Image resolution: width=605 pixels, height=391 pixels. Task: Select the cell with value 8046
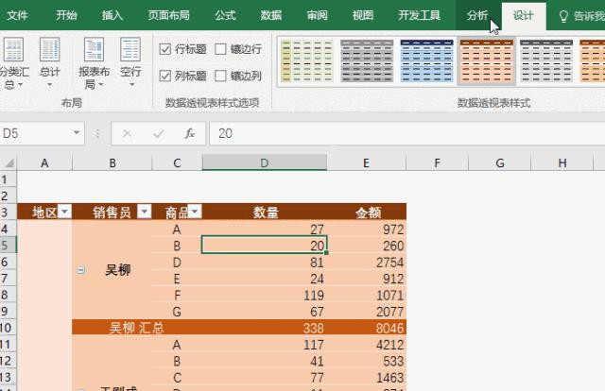point(367,328)
